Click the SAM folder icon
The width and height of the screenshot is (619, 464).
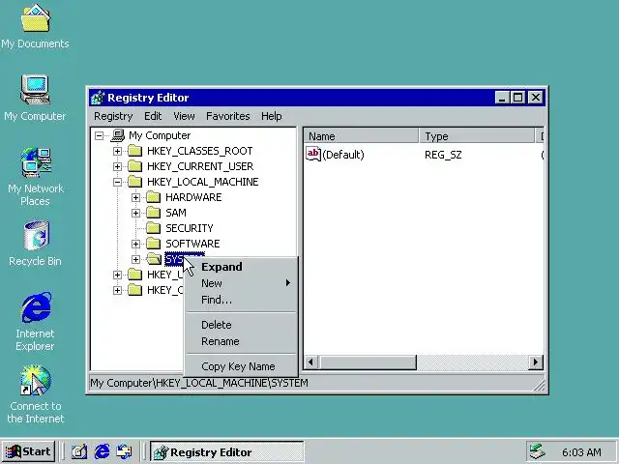click(x=154, y=213)
